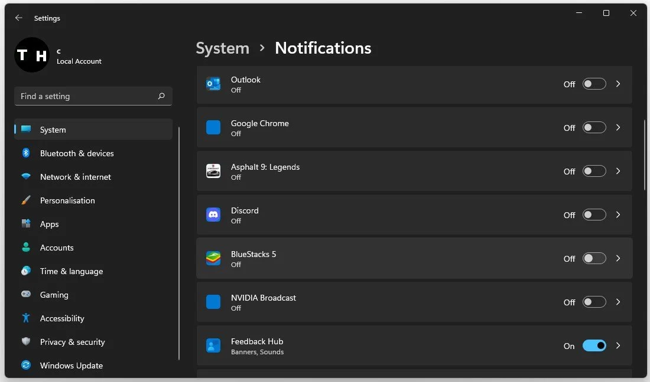Click the Personalisation paintbrush icon
650x382 pixels.
[x=25, y=200]
